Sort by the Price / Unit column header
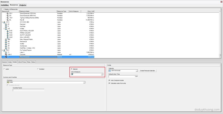This screenshot has height=114, width=223. point(88,11)
